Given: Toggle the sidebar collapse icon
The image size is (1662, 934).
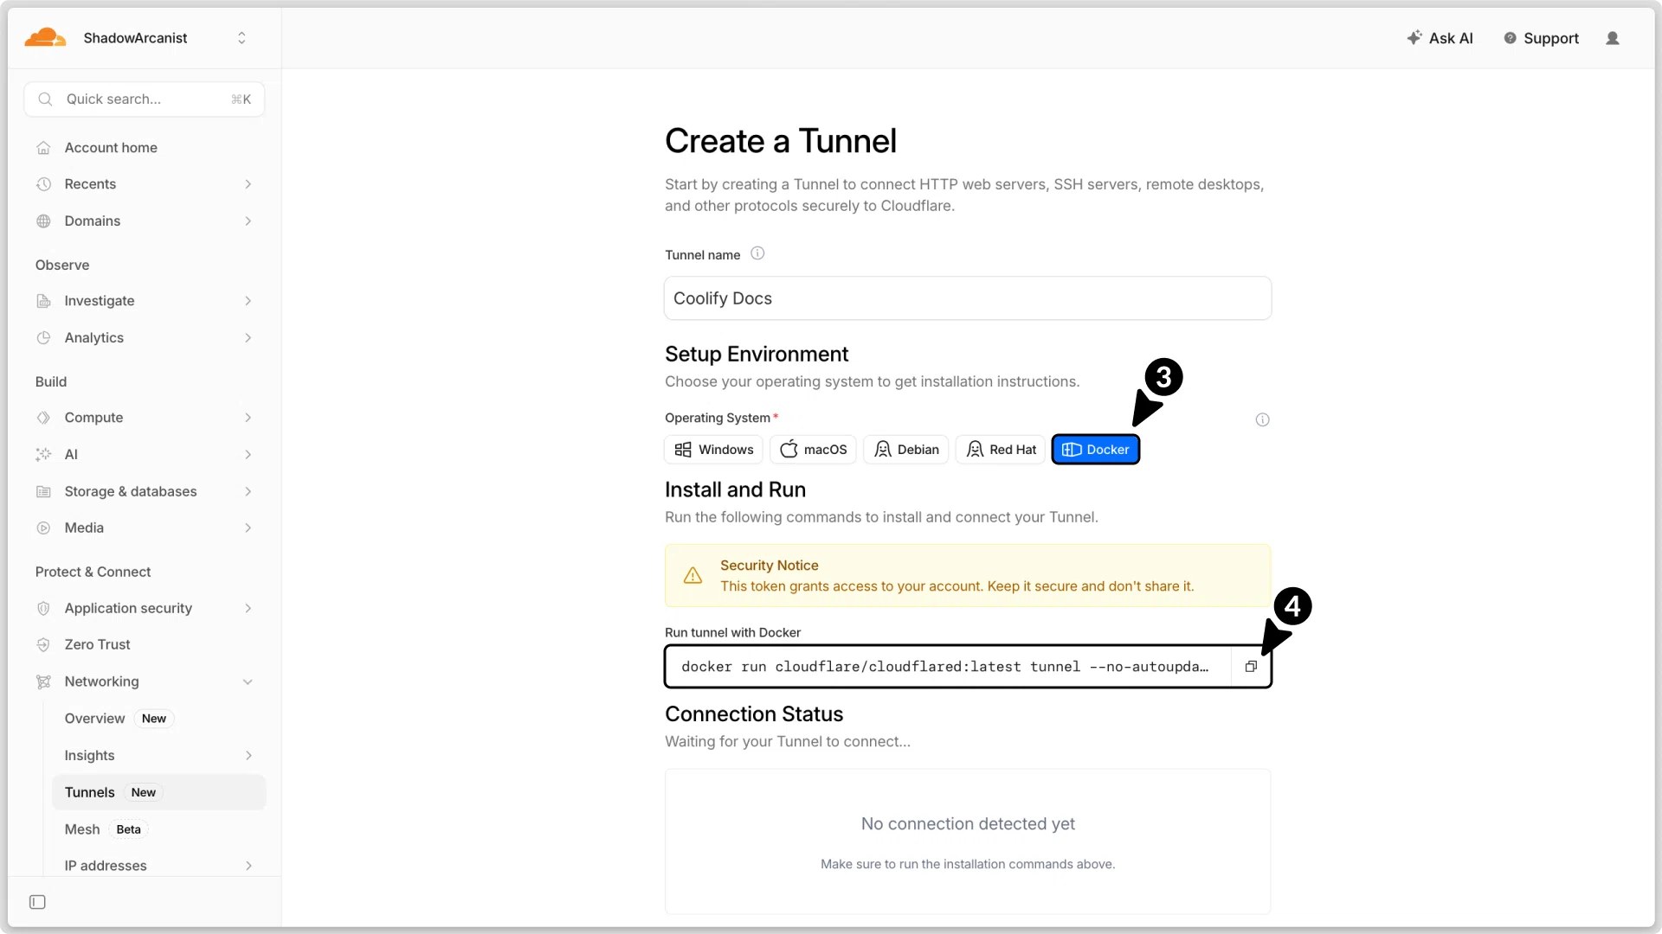Looking at the screenshot, I should coord(37,903).
